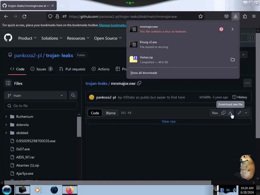Switch to the Blame view
This screenshot has height=195, width=260.
111,113
